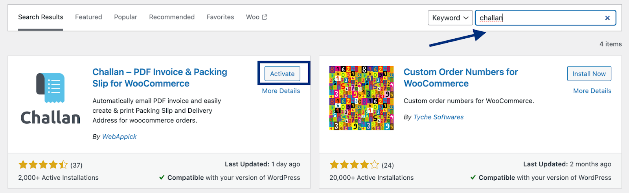629x193 pixels.
Task: Open More Details for Challan plugin
Action: 281,91
